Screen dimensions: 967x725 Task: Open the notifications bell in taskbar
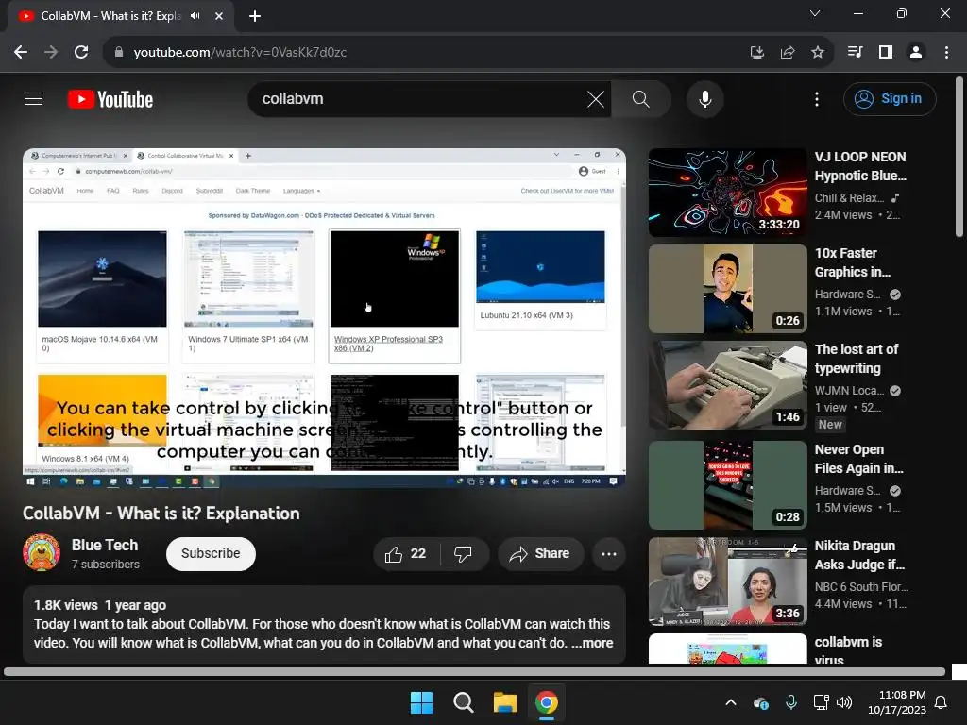coord(942,702)
